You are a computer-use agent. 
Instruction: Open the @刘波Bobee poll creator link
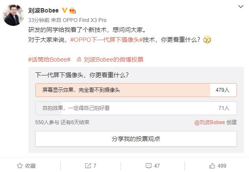(210, 122)
